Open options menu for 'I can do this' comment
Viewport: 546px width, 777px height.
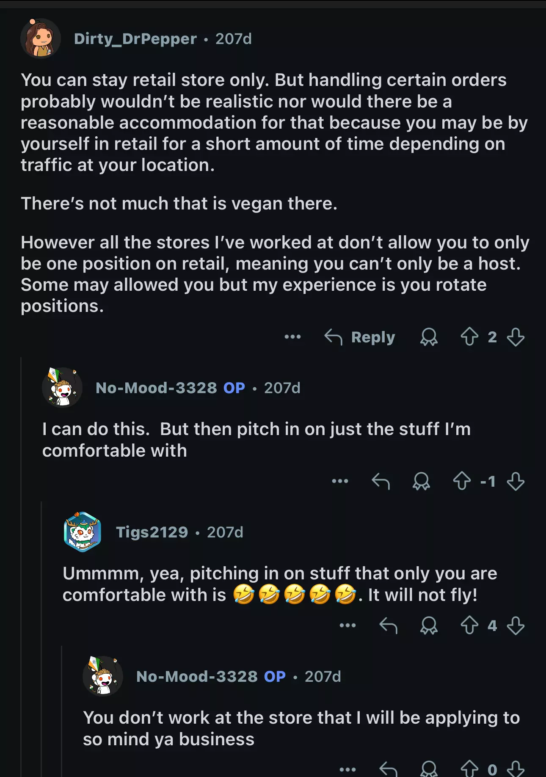point(340,481)
